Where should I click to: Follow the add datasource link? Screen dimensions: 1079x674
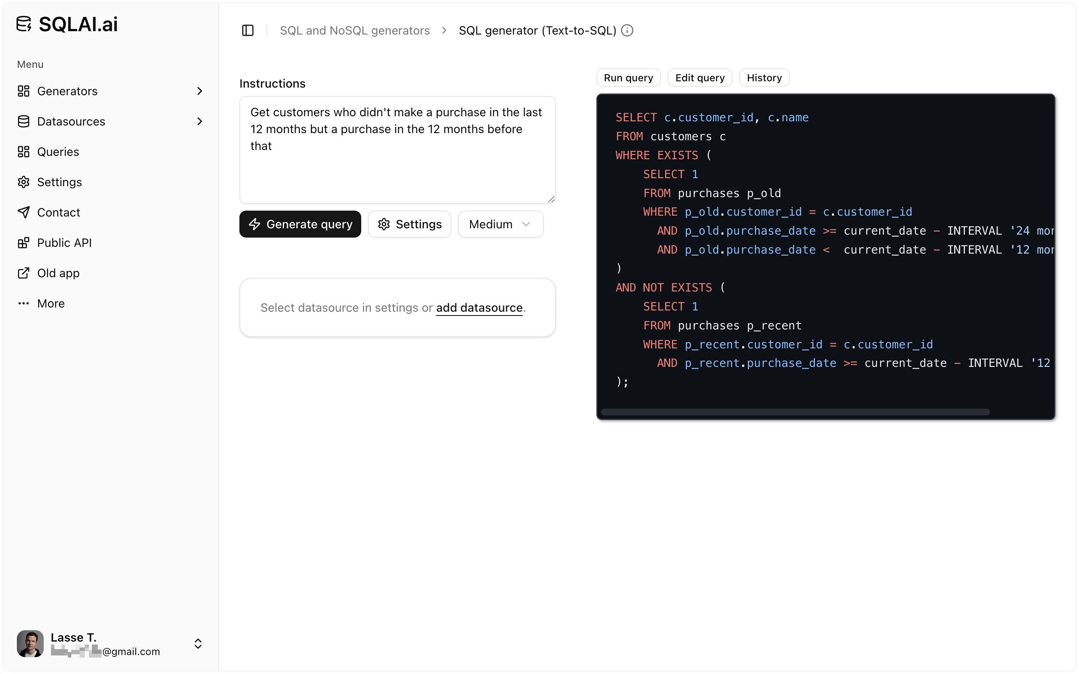[x=479, y=308]
